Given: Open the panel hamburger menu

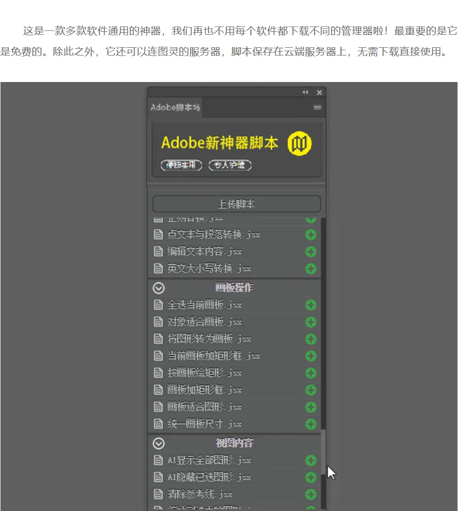Looking at the screenshot, I should coord(317,108).
